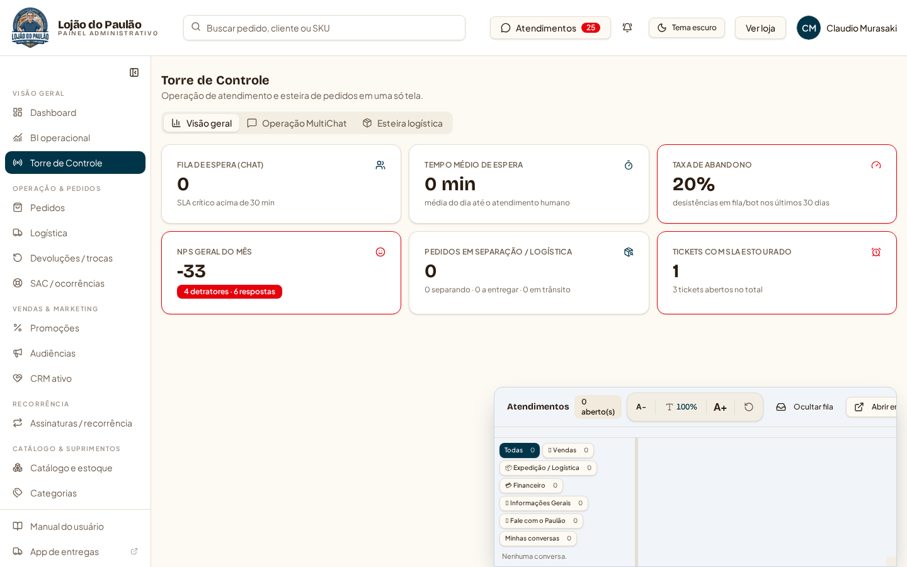Click the alarm icon on Tickets SLA card
This screenshot has height=567, width=907.
[876, 252]
